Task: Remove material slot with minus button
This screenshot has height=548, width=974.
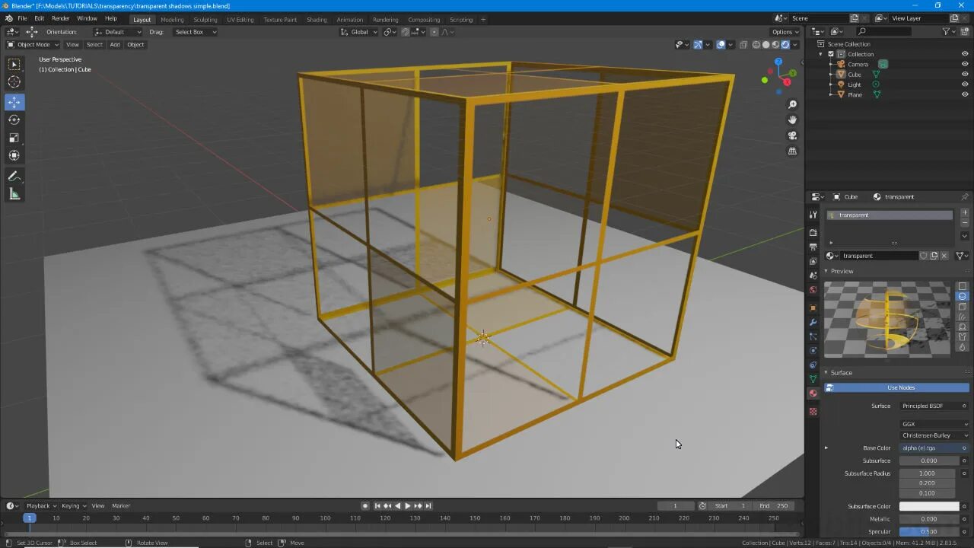Action: point(965,223)
